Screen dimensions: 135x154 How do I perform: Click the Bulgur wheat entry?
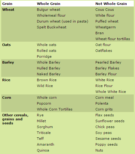[49, 10]
